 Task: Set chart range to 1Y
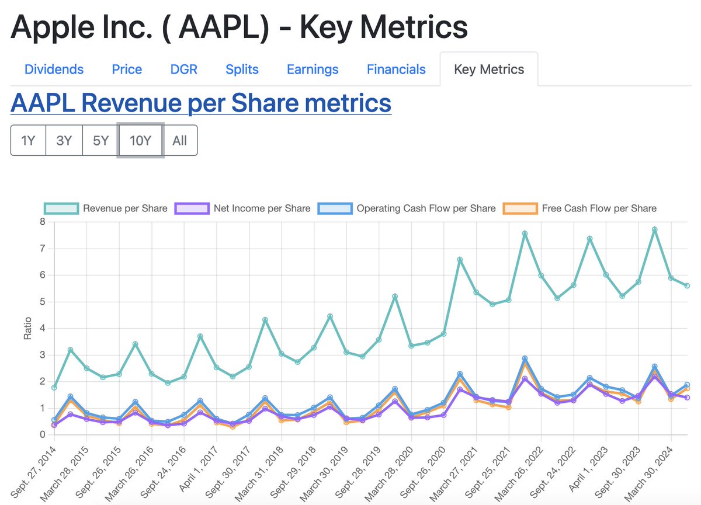(28, 141)
